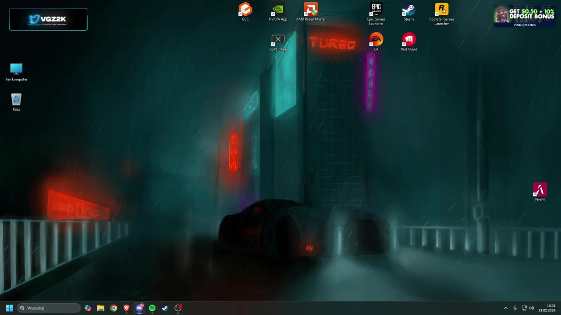Open Google Chrome from the taskbar

pos(114,308)
